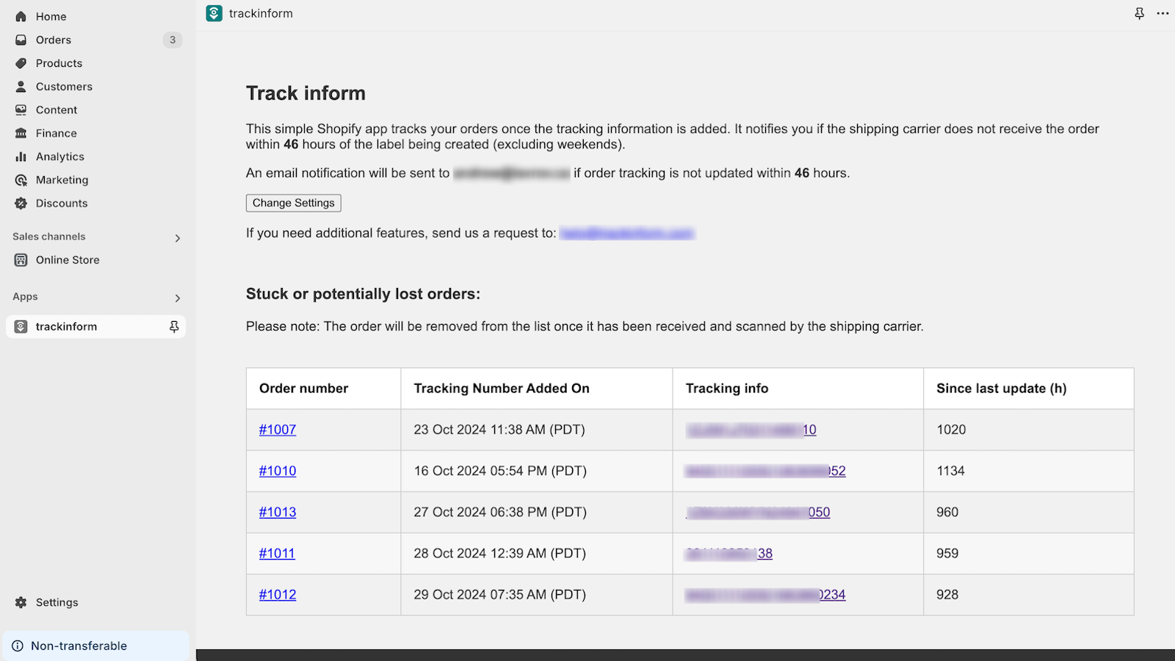Open the three-dot more actions menu
The image size is (1175, 661).
[1163, 13]
